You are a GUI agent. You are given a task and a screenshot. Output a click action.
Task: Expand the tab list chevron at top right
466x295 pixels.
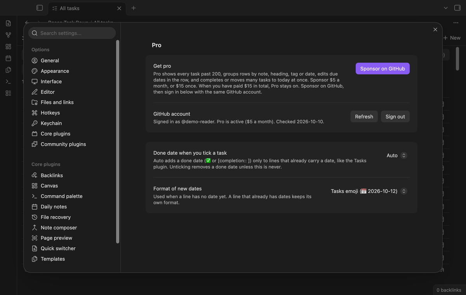pos(445,8)
